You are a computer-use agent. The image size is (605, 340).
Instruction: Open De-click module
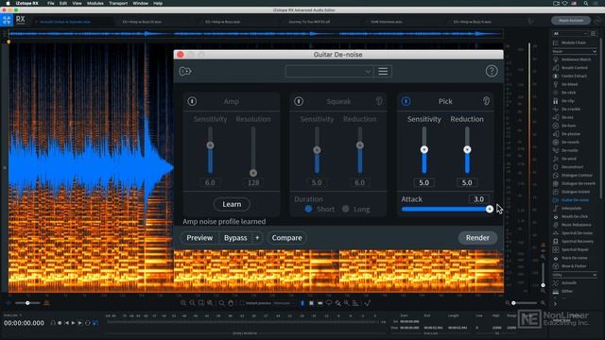564,93
